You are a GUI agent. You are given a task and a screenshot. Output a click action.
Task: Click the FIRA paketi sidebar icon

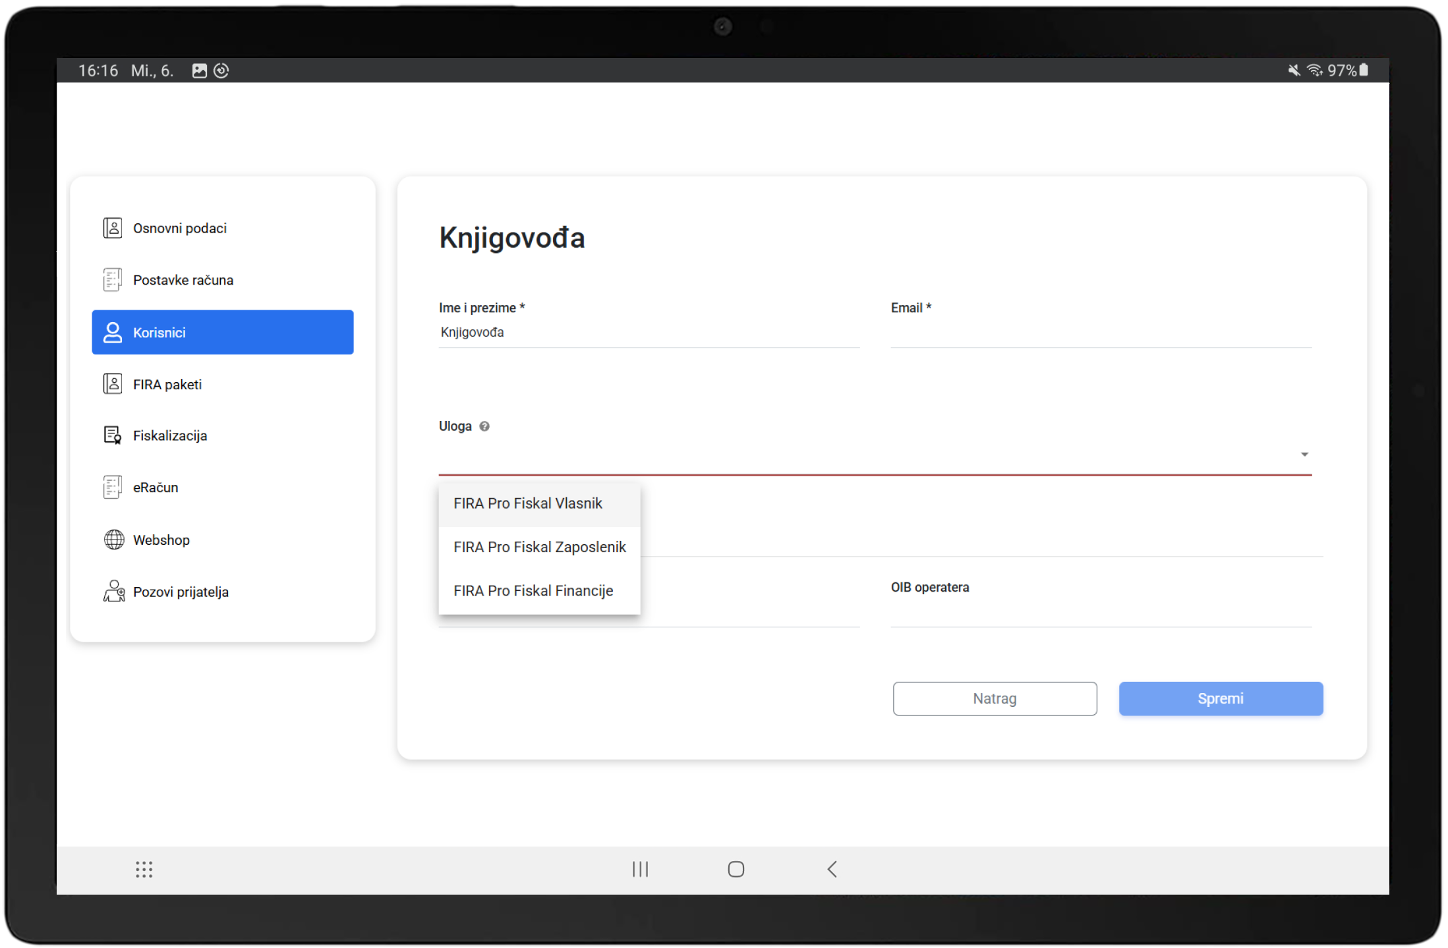coord(113,383)
